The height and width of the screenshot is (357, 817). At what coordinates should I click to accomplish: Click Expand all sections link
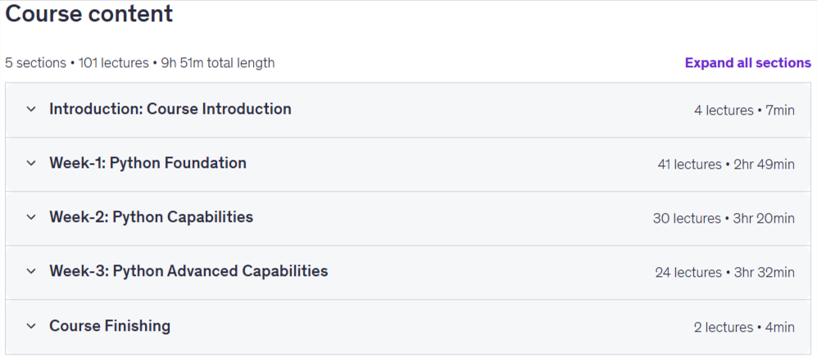(747, 63)
